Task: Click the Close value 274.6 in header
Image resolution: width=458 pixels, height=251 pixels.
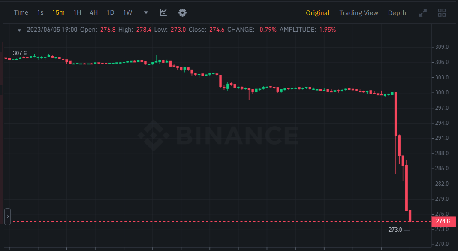Action: coord(217,30)
